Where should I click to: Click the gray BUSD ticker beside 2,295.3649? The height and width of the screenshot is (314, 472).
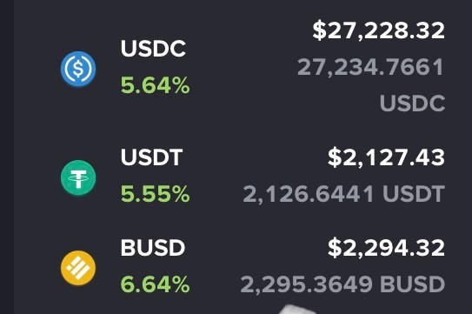point(412,284)
